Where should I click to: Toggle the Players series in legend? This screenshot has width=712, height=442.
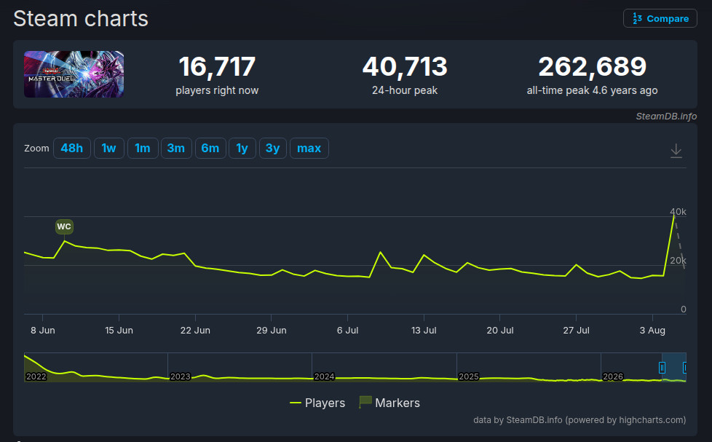tap(317, 403)
